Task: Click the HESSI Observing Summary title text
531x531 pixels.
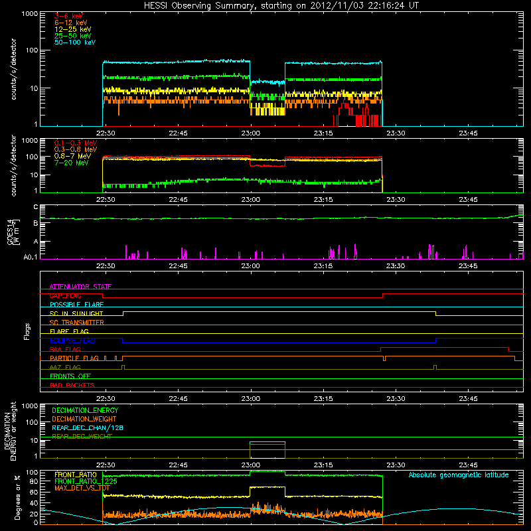Action: point(281,6)
